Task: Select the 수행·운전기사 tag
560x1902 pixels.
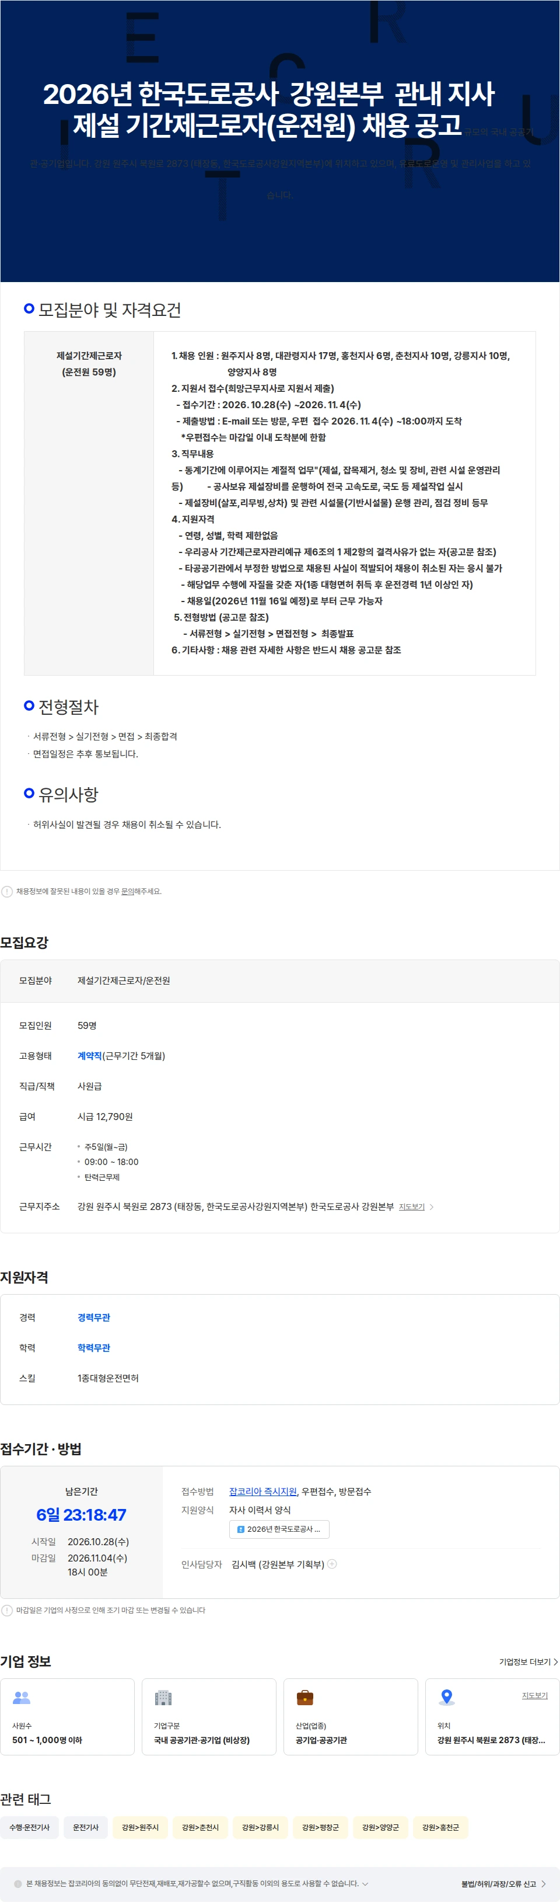Action: tap(30, 1827)
